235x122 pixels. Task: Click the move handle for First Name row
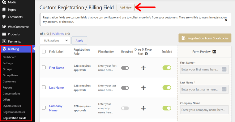[143, 68]
